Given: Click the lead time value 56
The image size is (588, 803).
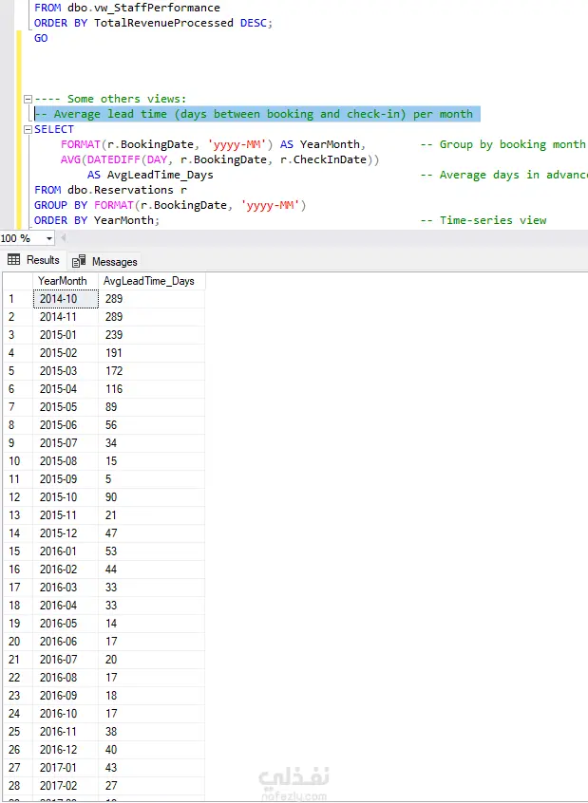Looking at the screenshot, I should pyautogui.click(x=151, y=425).
